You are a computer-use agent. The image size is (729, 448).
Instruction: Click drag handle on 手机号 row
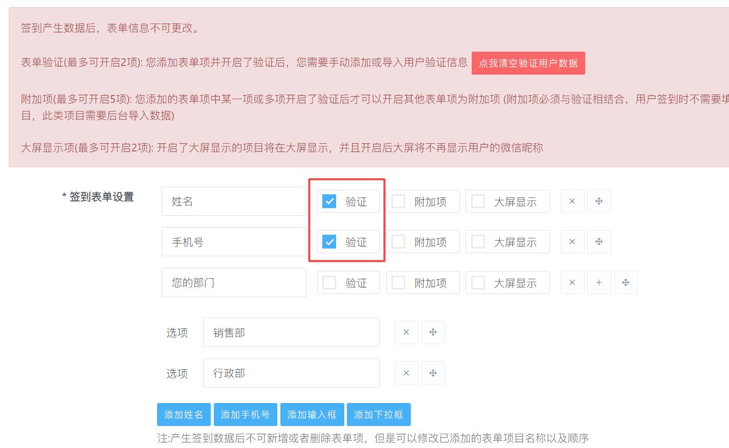[x=599, y=242]
